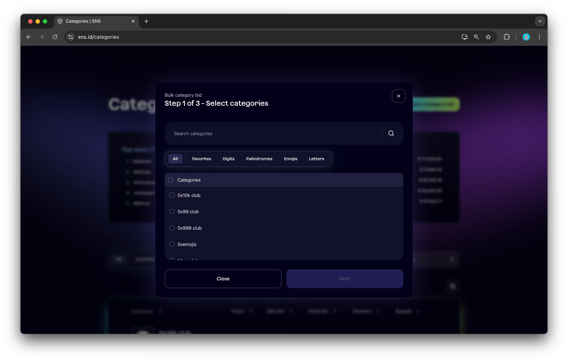The image size is (568, 361).
Task: Click the zoom magnifier icon in address bar
Action: (x=476, y=37)
